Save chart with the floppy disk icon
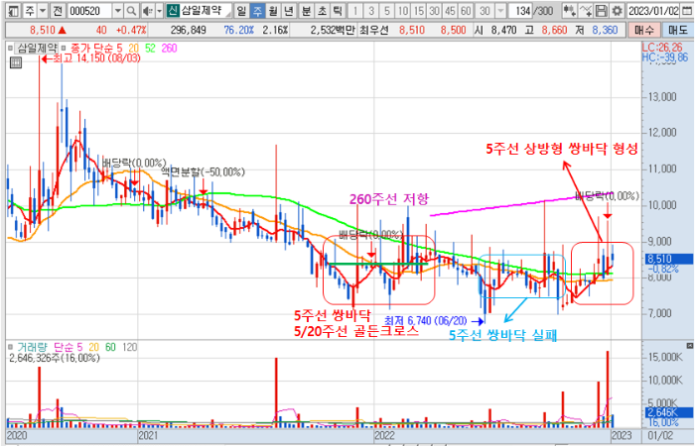Image resolution: width=695 pixels, height=446 pixels. click(x=601, y=11)
